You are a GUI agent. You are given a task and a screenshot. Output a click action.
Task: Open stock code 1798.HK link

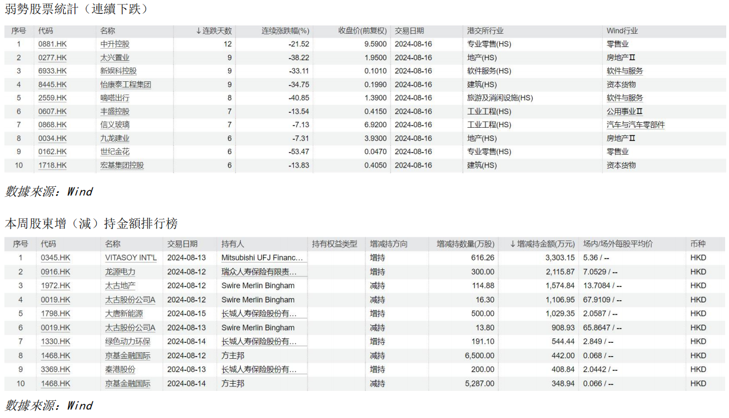tap(55, 313)
